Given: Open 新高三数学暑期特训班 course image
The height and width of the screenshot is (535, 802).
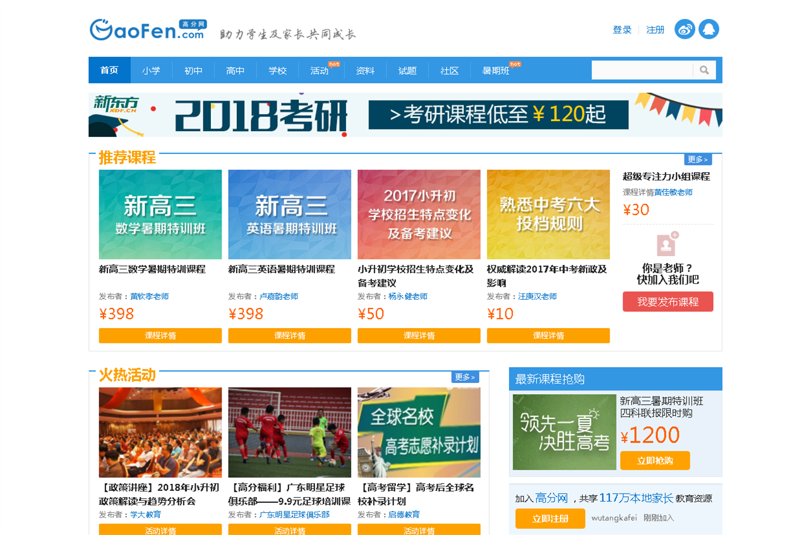Looking at the screenshot, I should 160,215.
